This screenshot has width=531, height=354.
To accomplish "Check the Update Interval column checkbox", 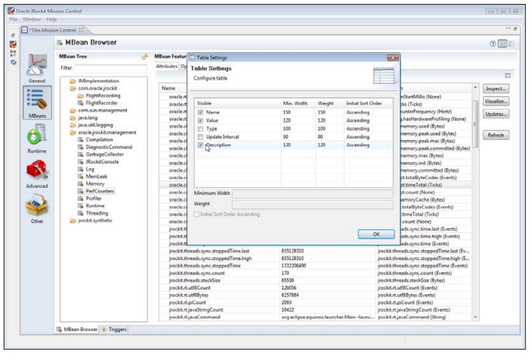I will point(200,136).
